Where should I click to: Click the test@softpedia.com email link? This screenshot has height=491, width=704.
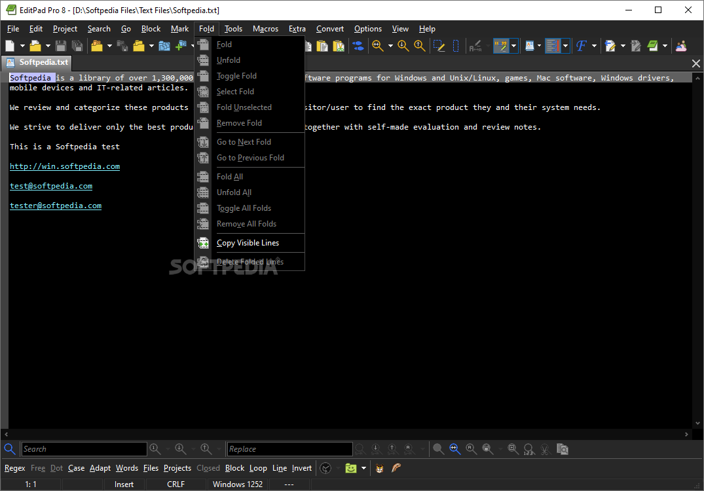coord(51,187)
